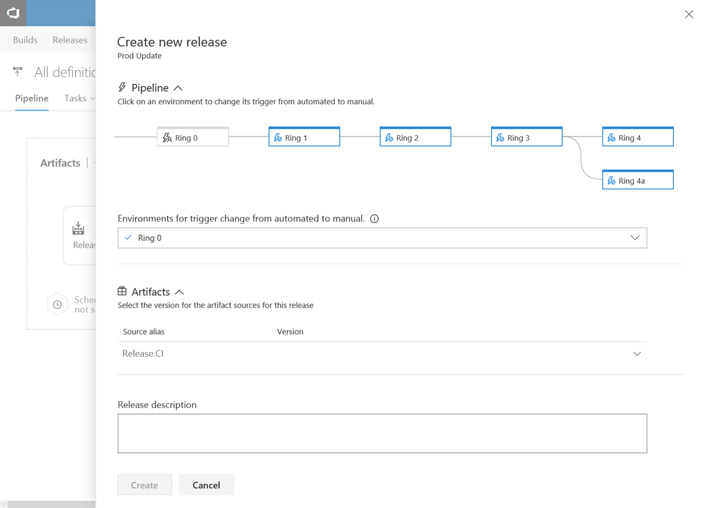The width and height of the screenshot is (705, 508).
Task: Click the Azure DevOps logo icon
Action: (x=13, y=13)
